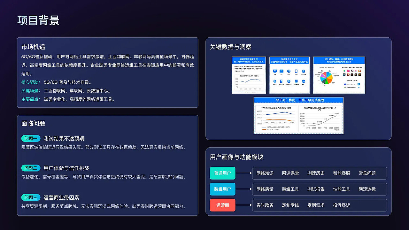
Task: Open the pie chart thumbnail
Action: click(339, 75)
